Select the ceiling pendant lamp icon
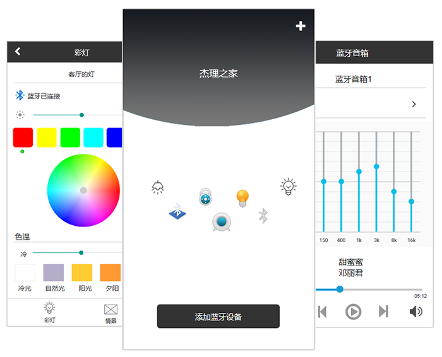442x357 pixels. 158,187
